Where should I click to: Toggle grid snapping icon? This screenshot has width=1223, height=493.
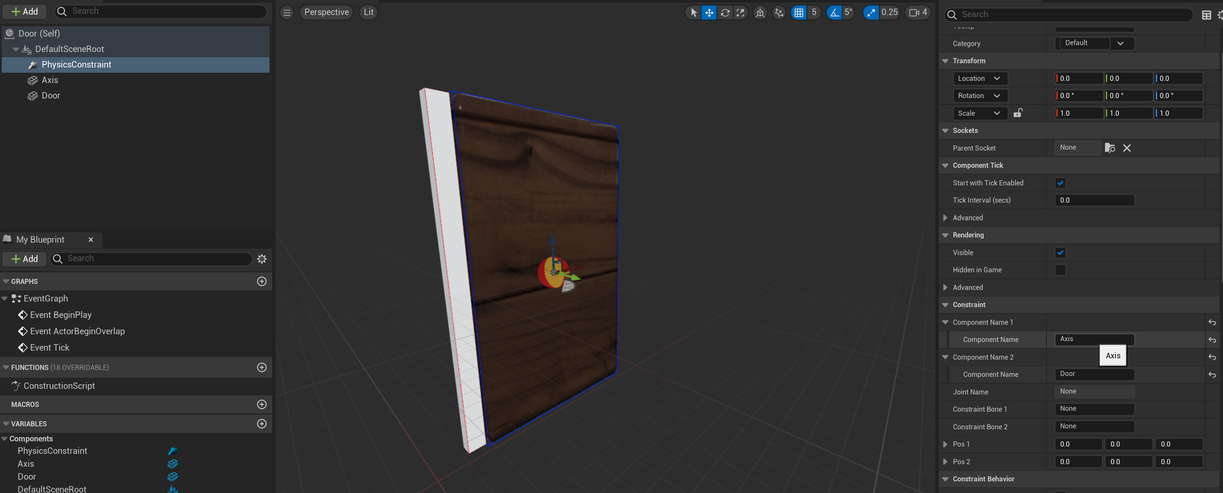click(x=798, y=13)
